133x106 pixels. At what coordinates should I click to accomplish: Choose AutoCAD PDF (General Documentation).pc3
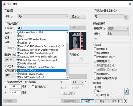click(41, 46)
